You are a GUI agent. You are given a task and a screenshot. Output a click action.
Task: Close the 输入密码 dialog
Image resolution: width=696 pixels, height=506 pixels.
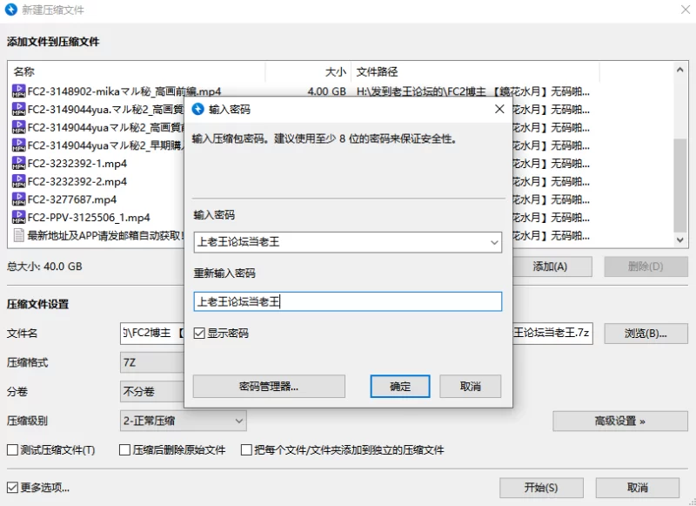(499, 109)
